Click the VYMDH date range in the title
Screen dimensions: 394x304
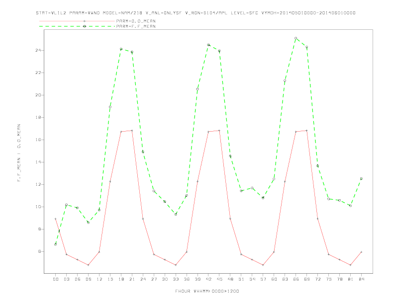308,13
